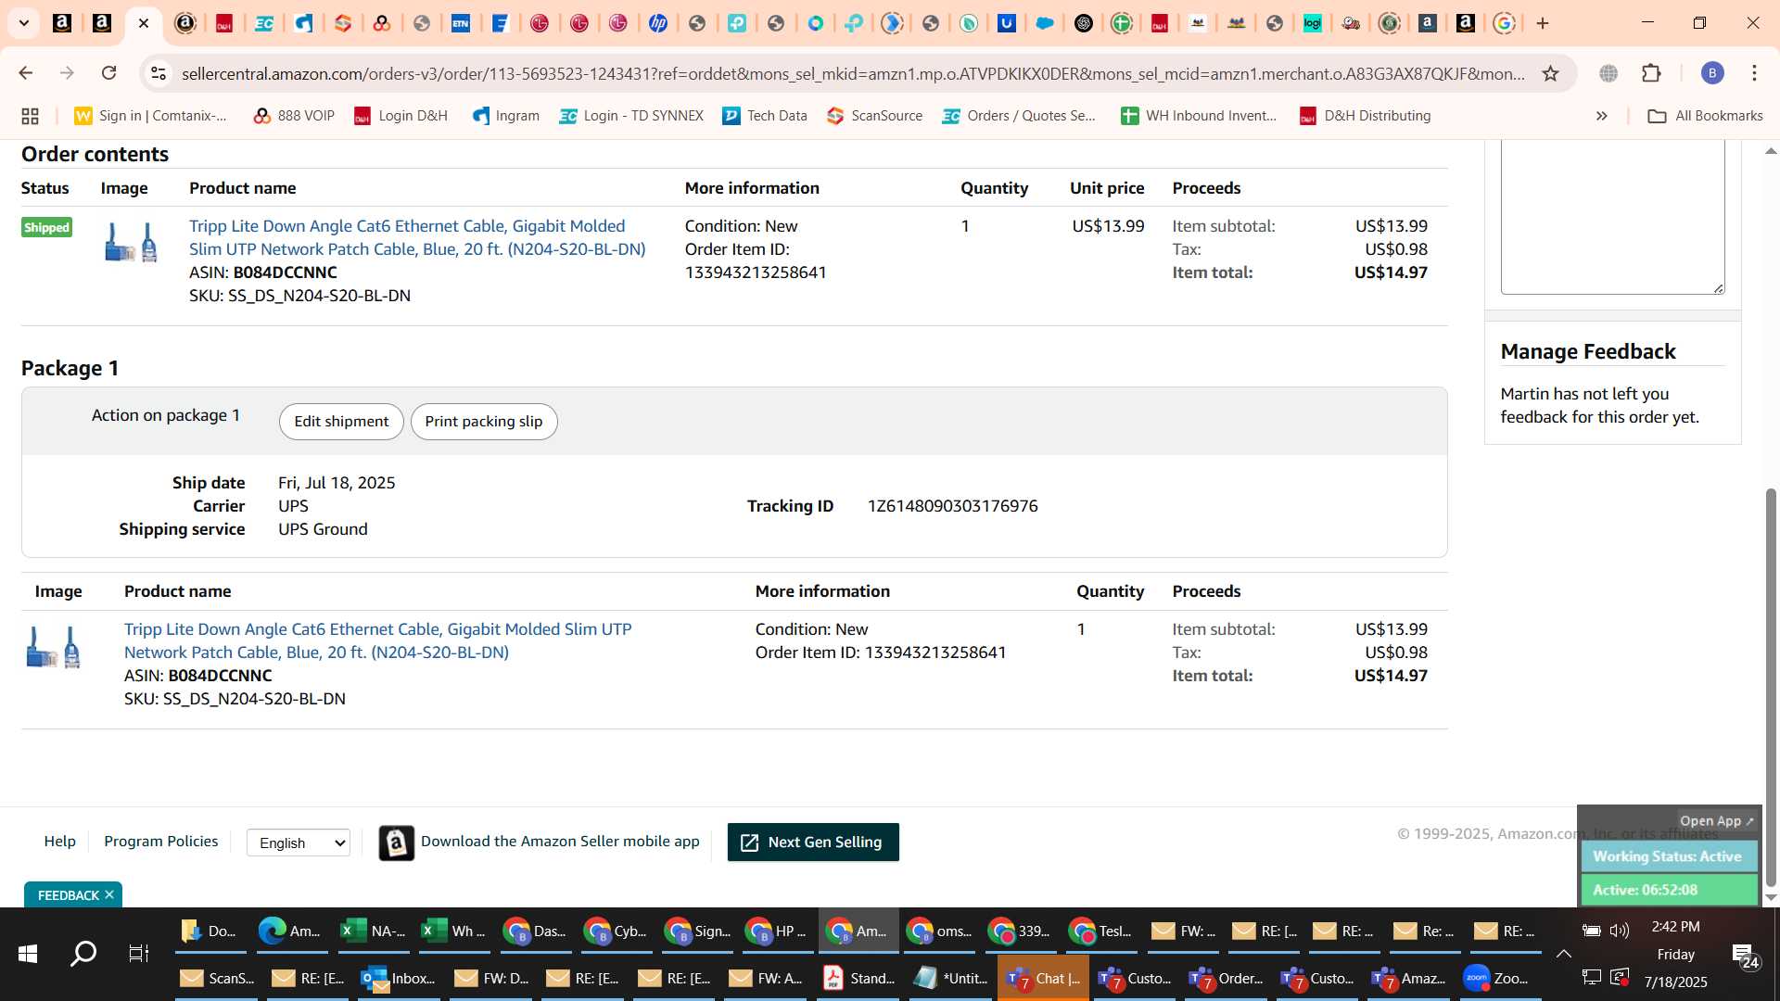Open the Chrome profile avatar B
This screenshot has height=1001, width=1780.
click(1712, 73)
